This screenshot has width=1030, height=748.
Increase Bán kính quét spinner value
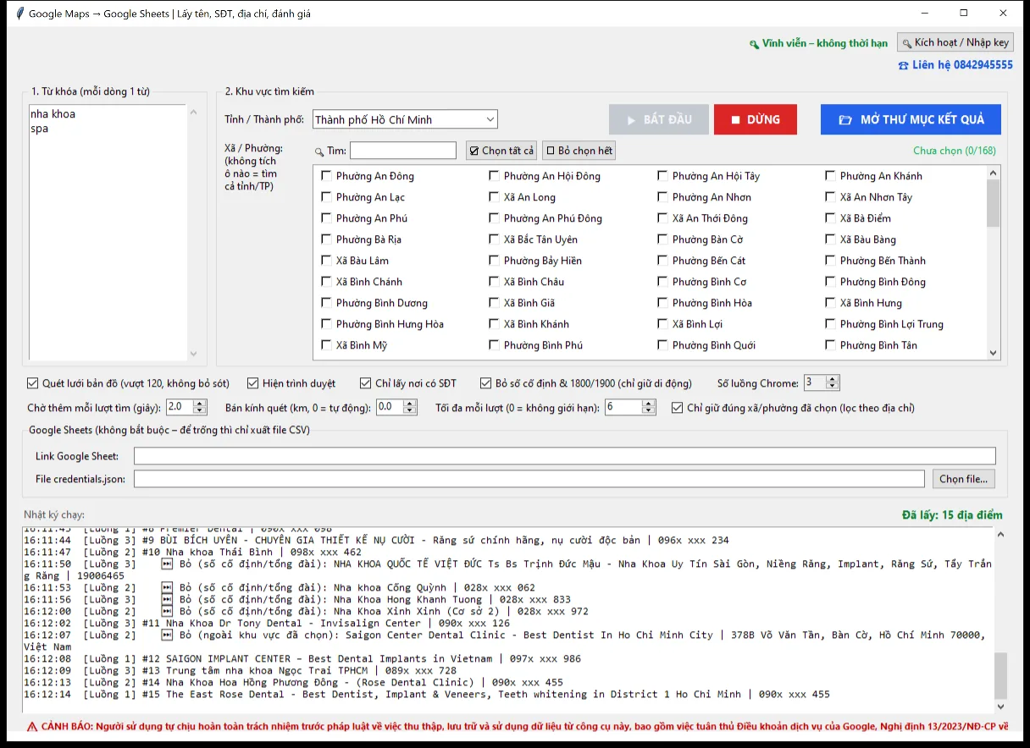410,403
